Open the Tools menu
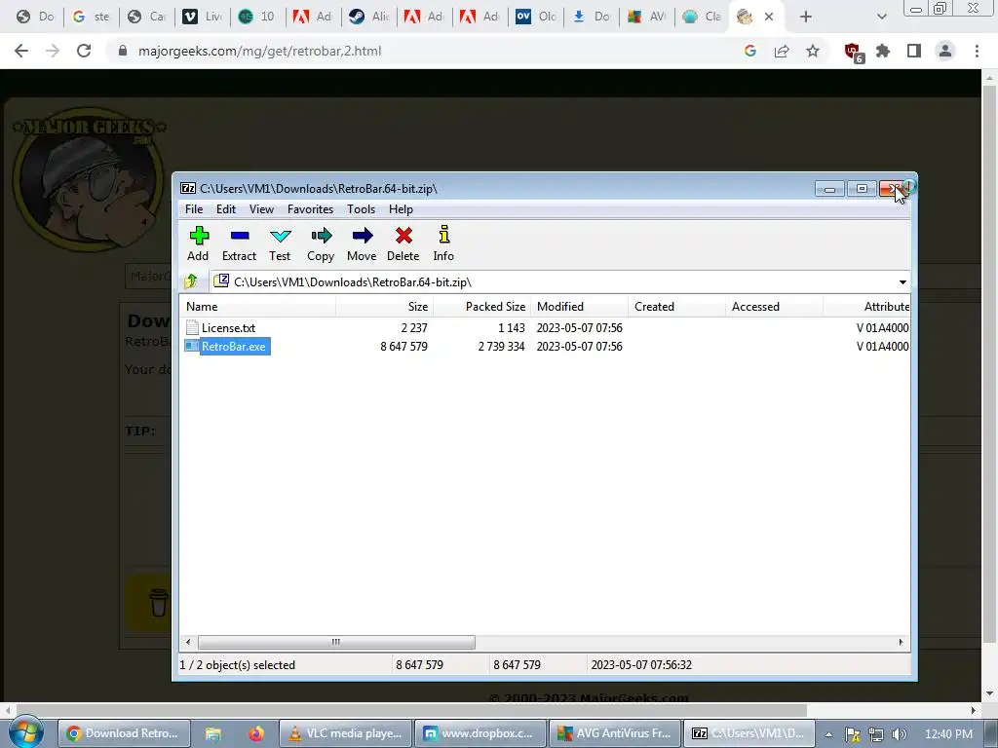Screen dimensions: 998x748 [x=361, y=209]
